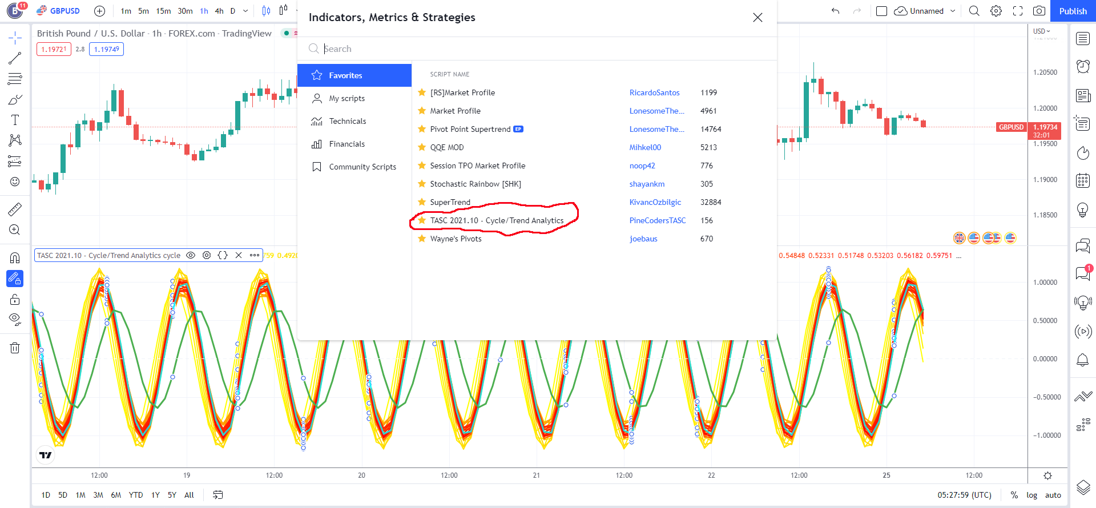Select the 1Y date range

(x=155, y=495)
